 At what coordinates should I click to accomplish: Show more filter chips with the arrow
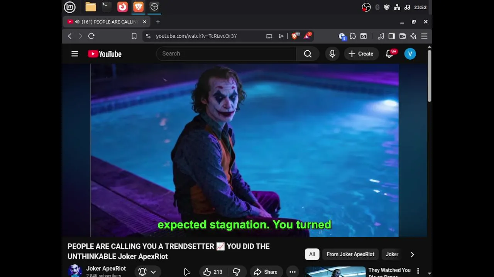[x=412, y=254]
